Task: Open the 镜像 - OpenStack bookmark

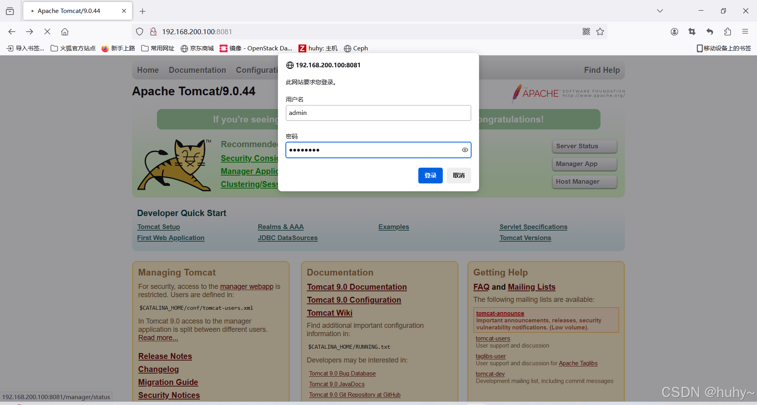Action: coord(256,48)
